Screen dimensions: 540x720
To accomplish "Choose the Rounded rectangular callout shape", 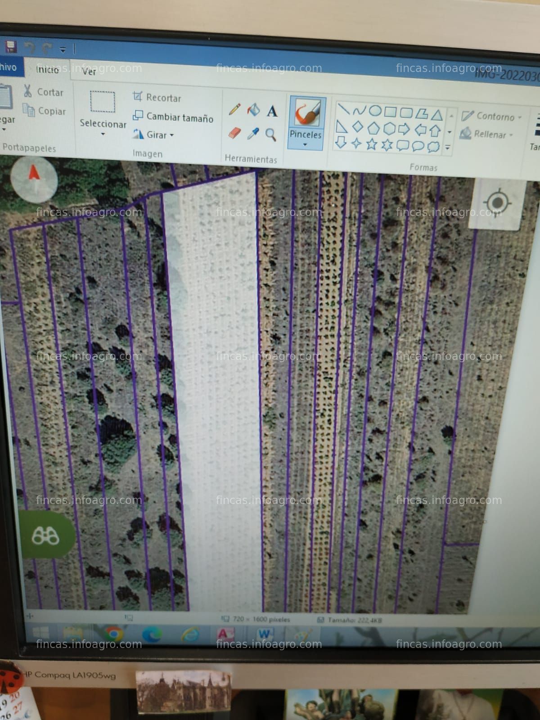I will (x=403, y=146).
